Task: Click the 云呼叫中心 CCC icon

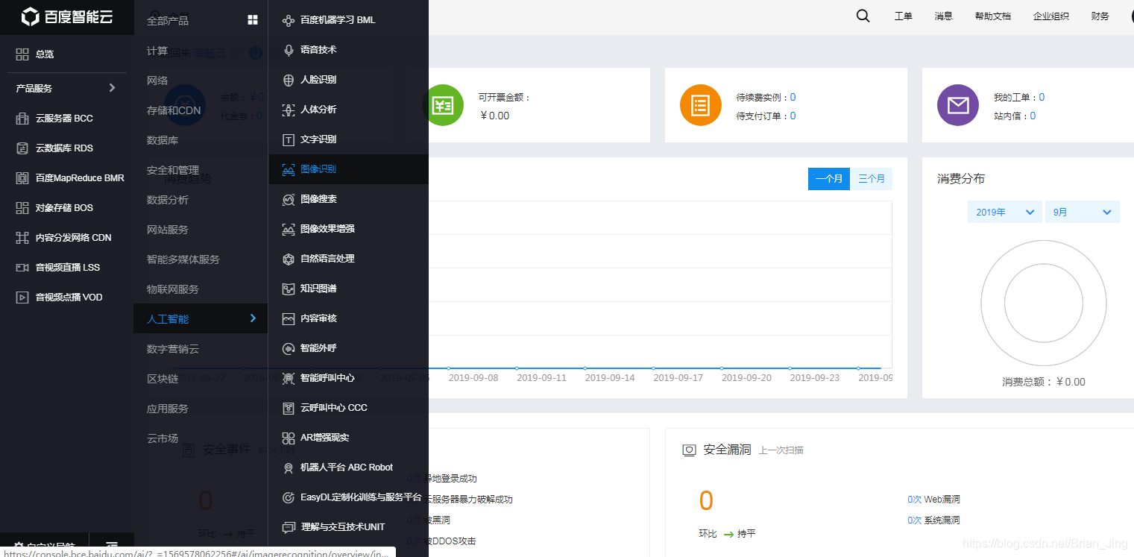Action: pyautogui.click(x=289, y=408)
